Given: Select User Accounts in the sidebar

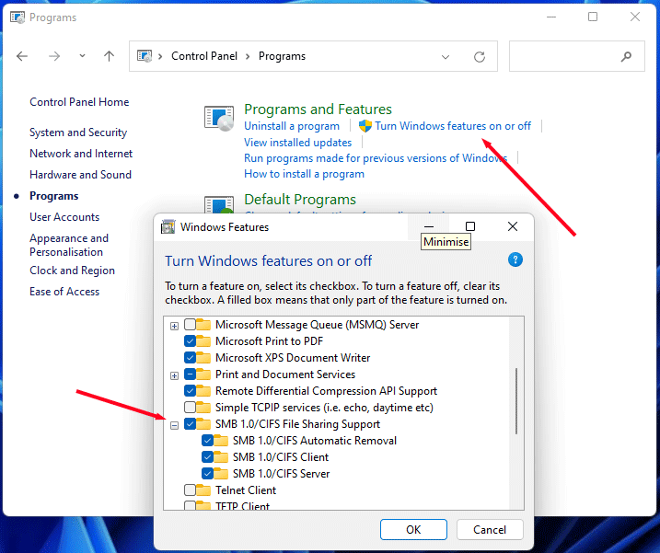Looking at the screenshot, I should 64,217.
